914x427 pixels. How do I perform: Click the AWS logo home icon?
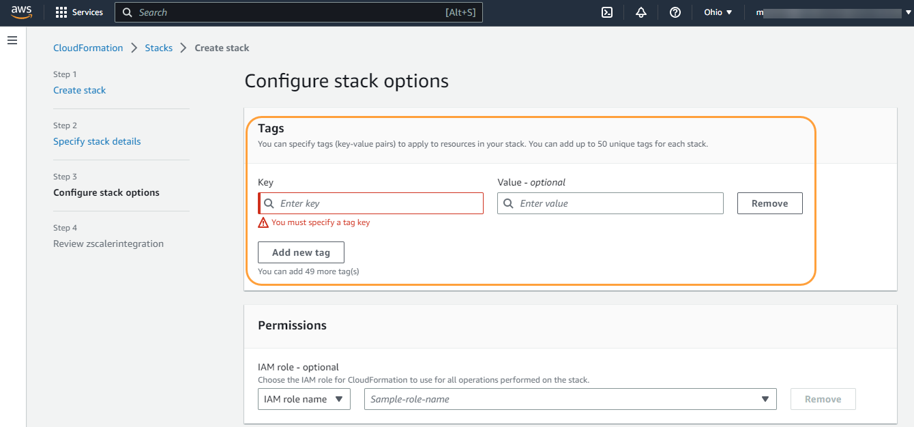point(21,12)
